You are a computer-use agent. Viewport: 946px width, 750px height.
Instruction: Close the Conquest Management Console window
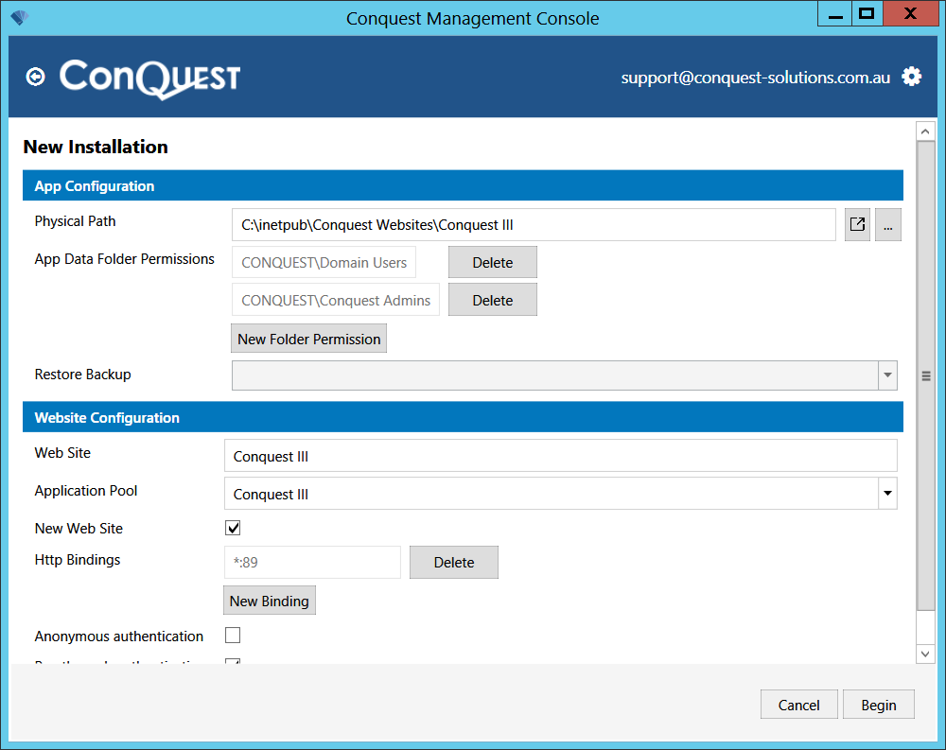click(910, 14)
